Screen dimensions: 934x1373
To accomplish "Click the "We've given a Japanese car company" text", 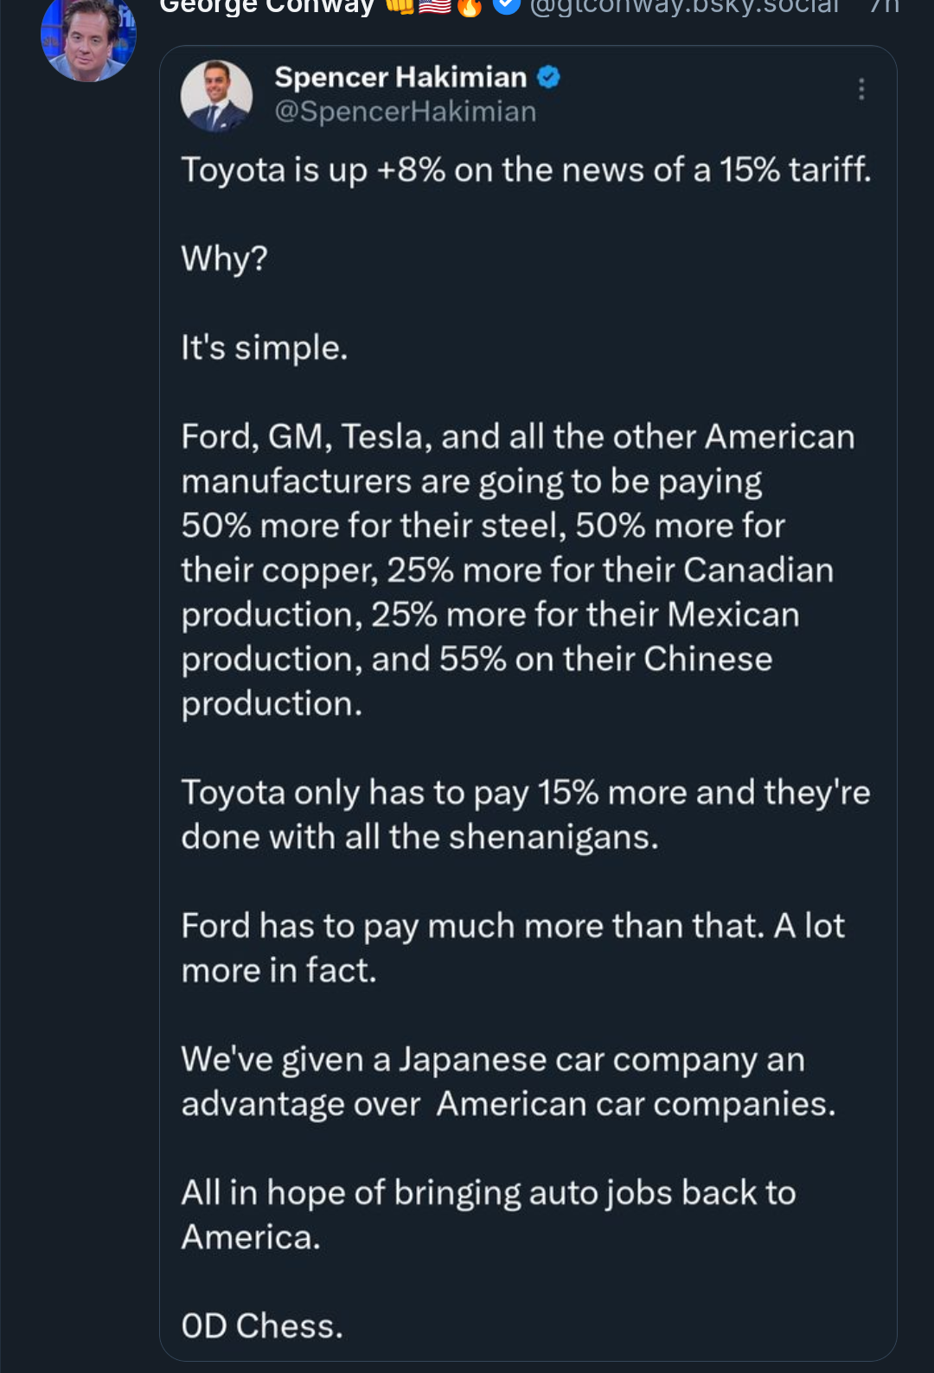I will [x=509, y=1082].
